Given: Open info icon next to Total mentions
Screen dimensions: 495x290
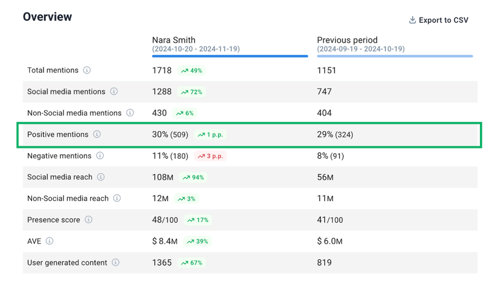Looking at the screenshot, I should (x=87, y=70).
